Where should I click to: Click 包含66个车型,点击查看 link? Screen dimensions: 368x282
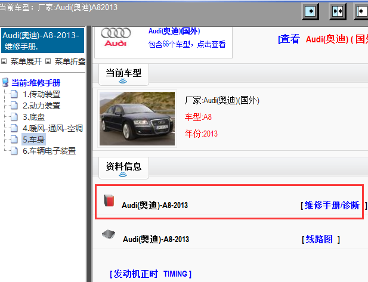(187, 44)
